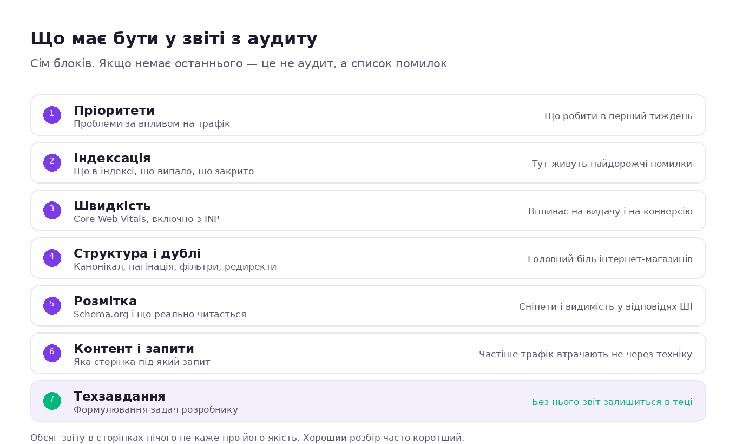Viewport: 736px width, 444px height.
Task: Click 'Що в індексі, що випало, що закрито'
Action: coord(163,172)
